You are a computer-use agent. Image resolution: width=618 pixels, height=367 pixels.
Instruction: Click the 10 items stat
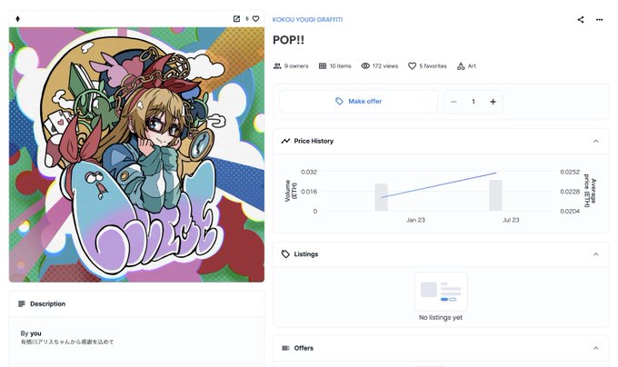[335, 65]
